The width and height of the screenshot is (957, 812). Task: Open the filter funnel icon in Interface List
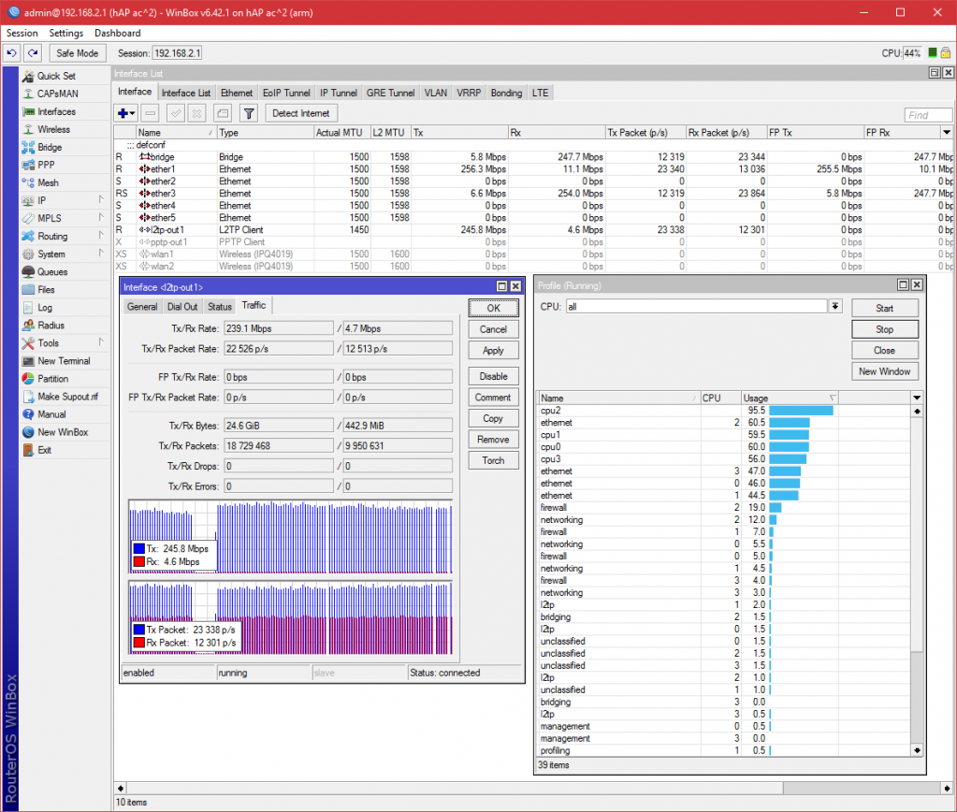pyautogui.click(x=249, y=114)
